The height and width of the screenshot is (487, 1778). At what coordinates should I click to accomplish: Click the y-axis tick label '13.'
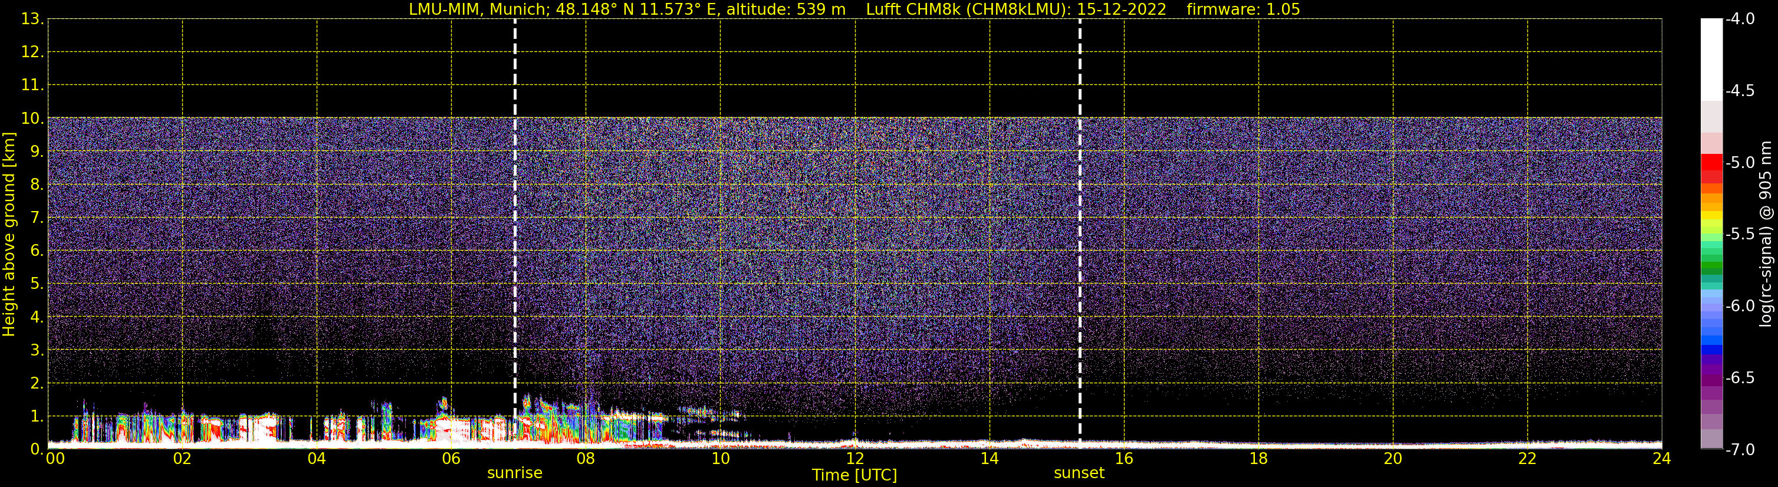pos(32,19)
